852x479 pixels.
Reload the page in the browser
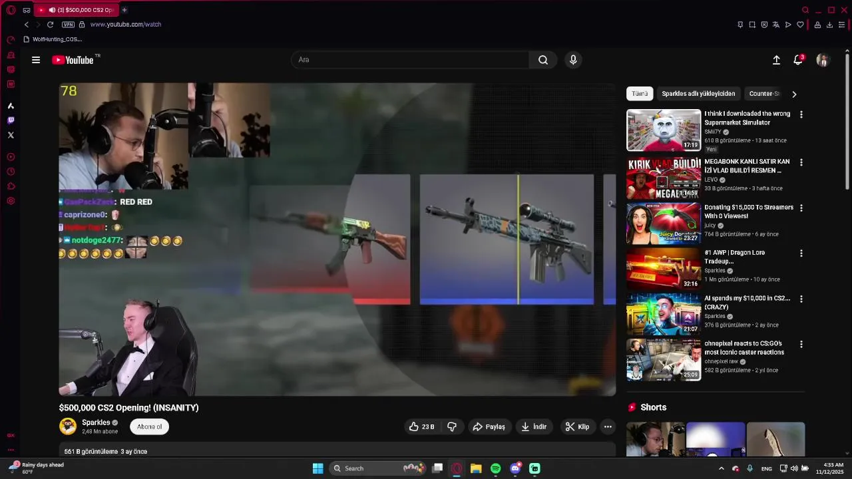[x=50, y=25]
